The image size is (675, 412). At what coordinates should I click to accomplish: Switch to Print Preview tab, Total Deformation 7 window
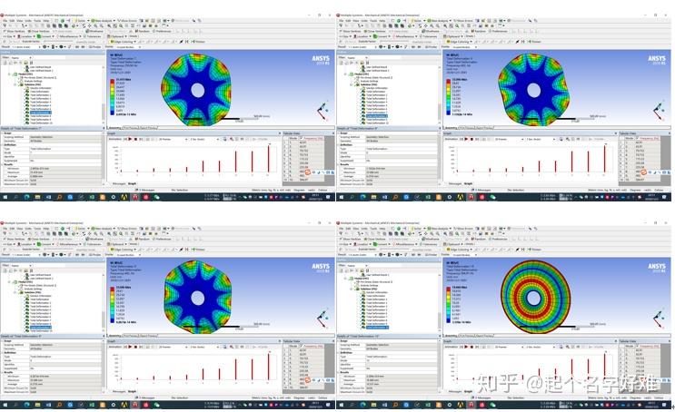[x=132, y=128]
